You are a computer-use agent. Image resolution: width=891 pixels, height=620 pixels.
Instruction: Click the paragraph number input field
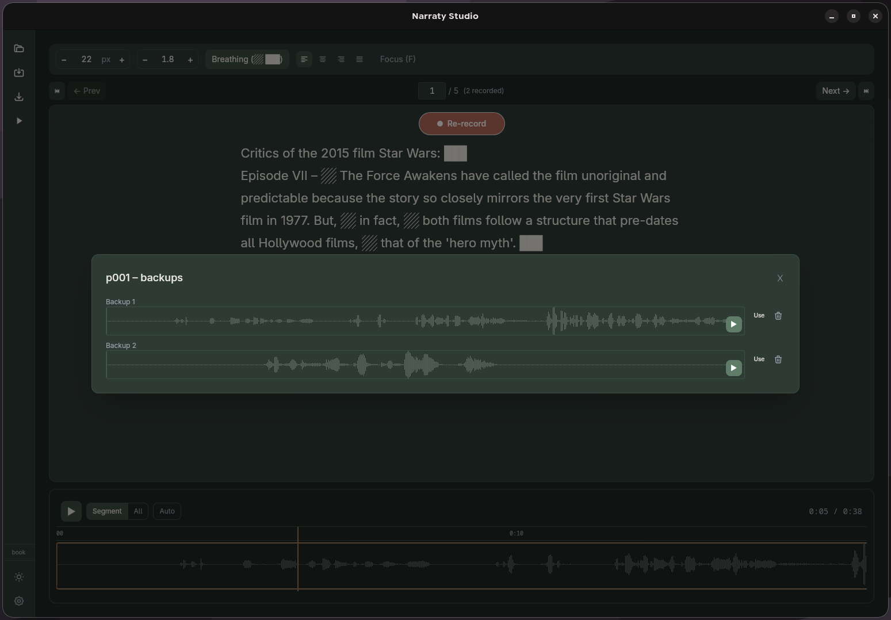pos(431,90)
